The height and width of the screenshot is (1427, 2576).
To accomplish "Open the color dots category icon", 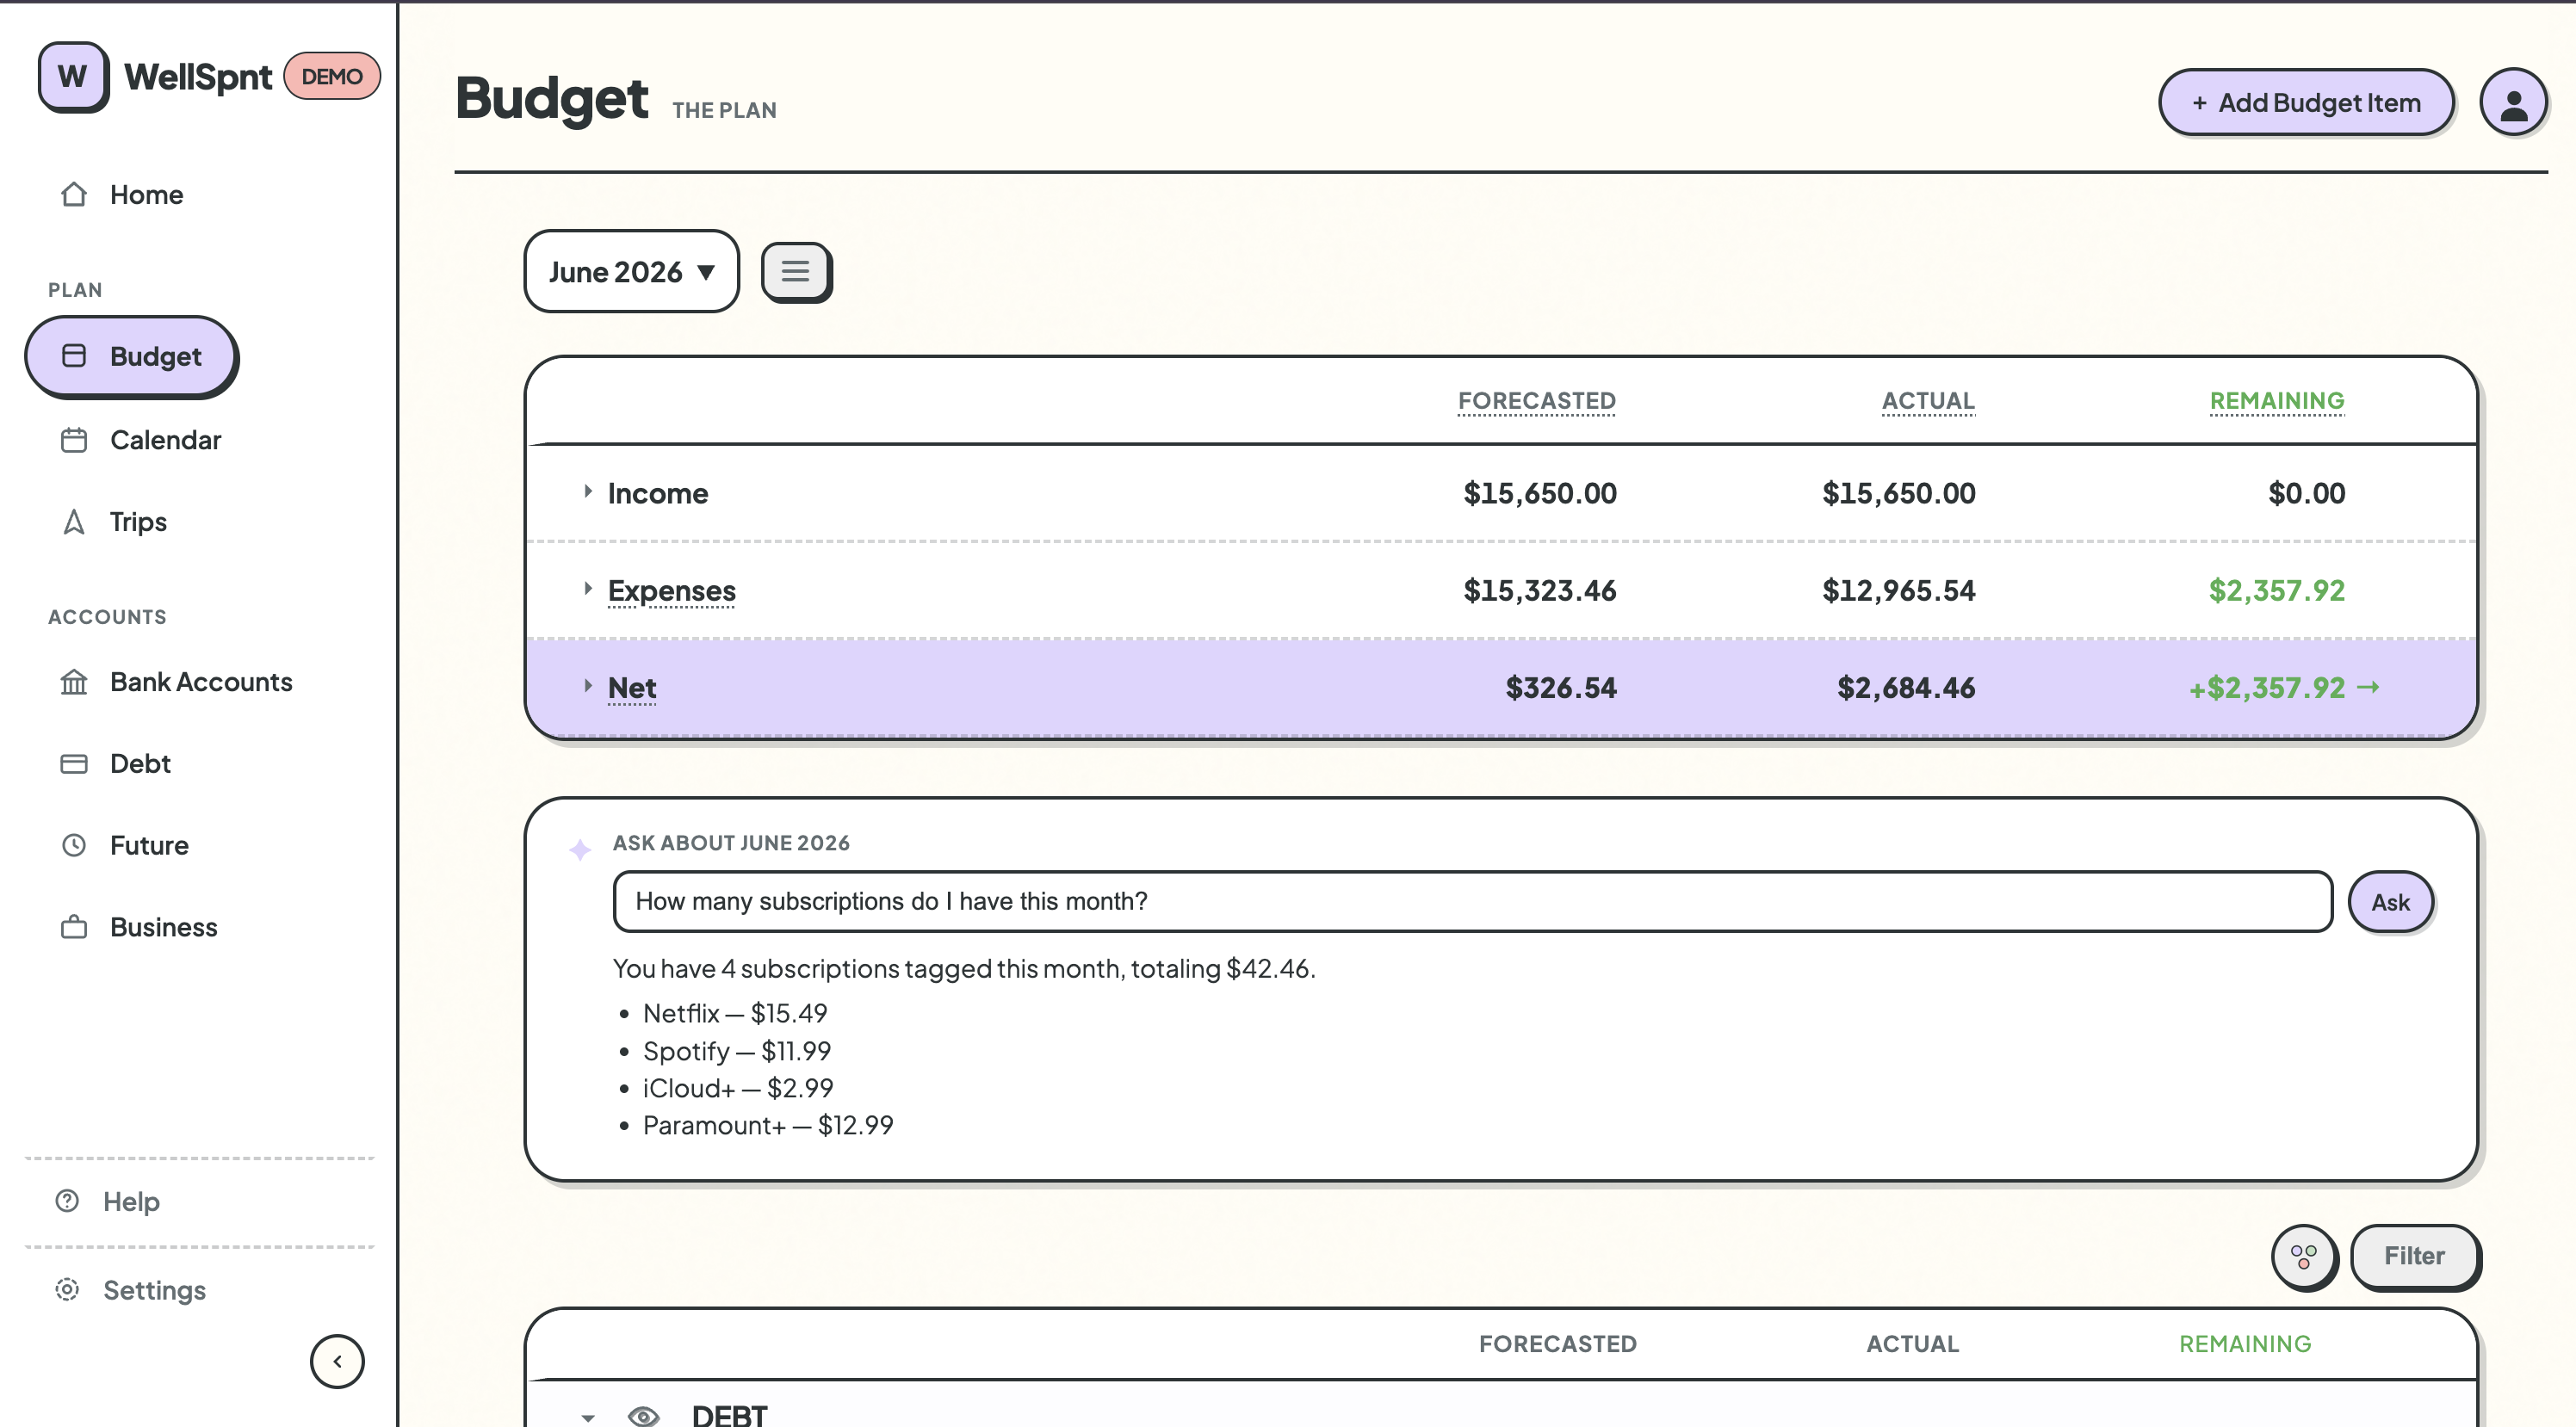I will coord(2303,1256).
